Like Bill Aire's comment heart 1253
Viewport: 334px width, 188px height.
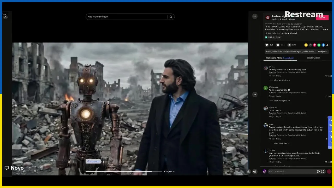pyautogui.click(x=326, y=162)
